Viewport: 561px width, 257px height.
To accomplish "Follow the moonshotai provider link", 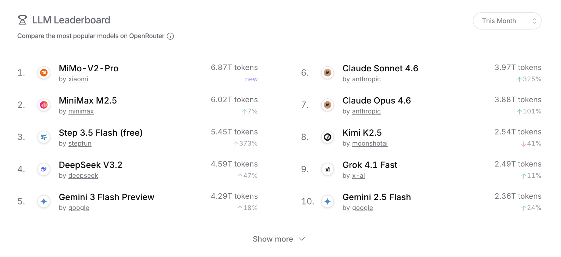I will coord(370,144).
